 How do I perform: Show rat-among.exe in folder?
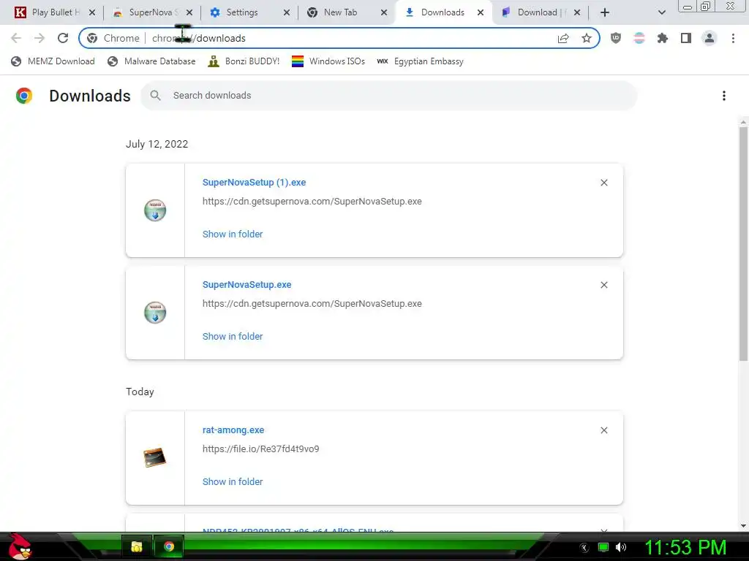232,482
